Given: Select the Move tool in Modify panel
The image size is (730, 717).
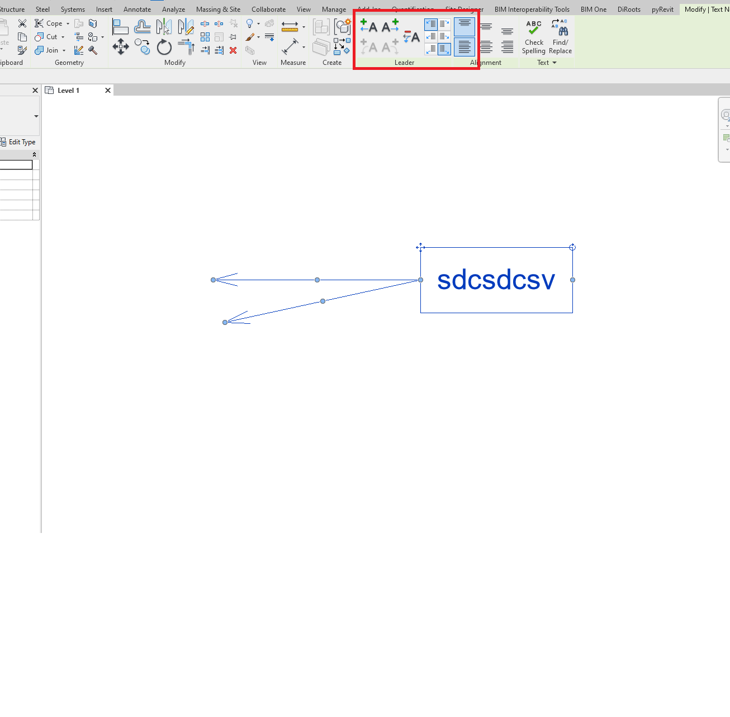Looking at the screenshot, I should point(120,48).
